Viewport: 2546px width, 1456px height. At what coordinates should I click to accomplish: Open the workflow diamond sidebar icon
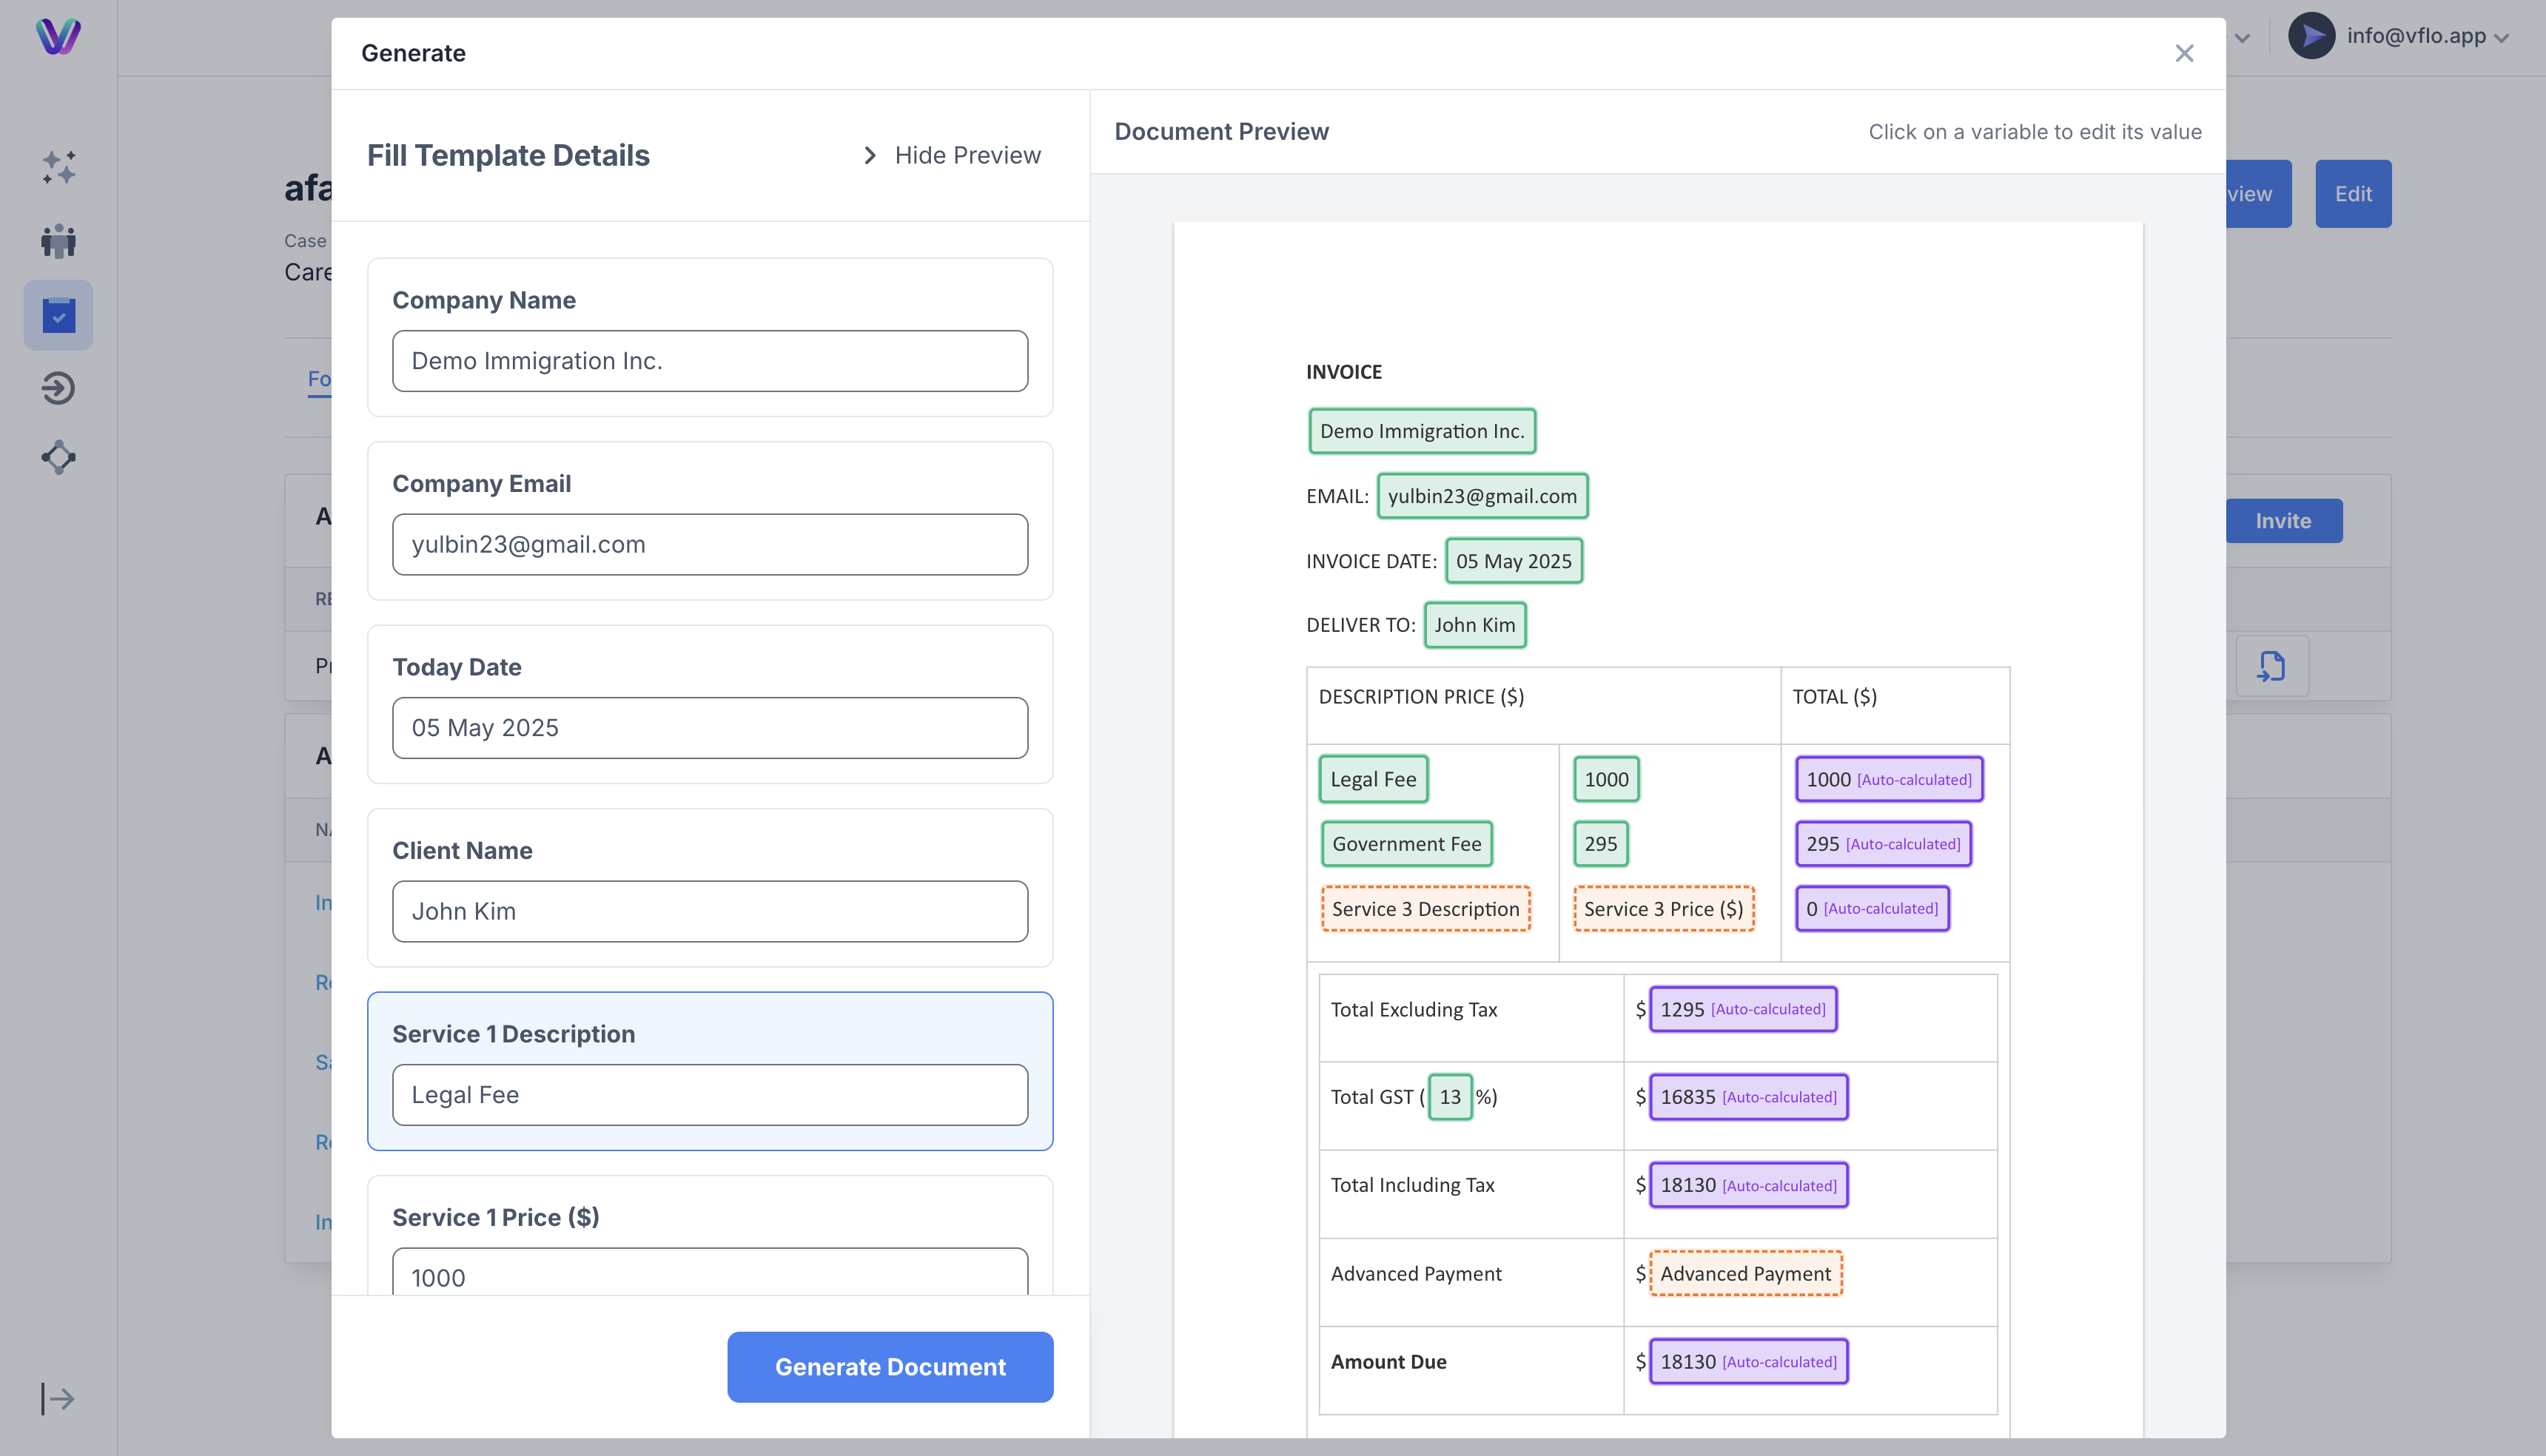pyautogui.click(x=58, y=457)
